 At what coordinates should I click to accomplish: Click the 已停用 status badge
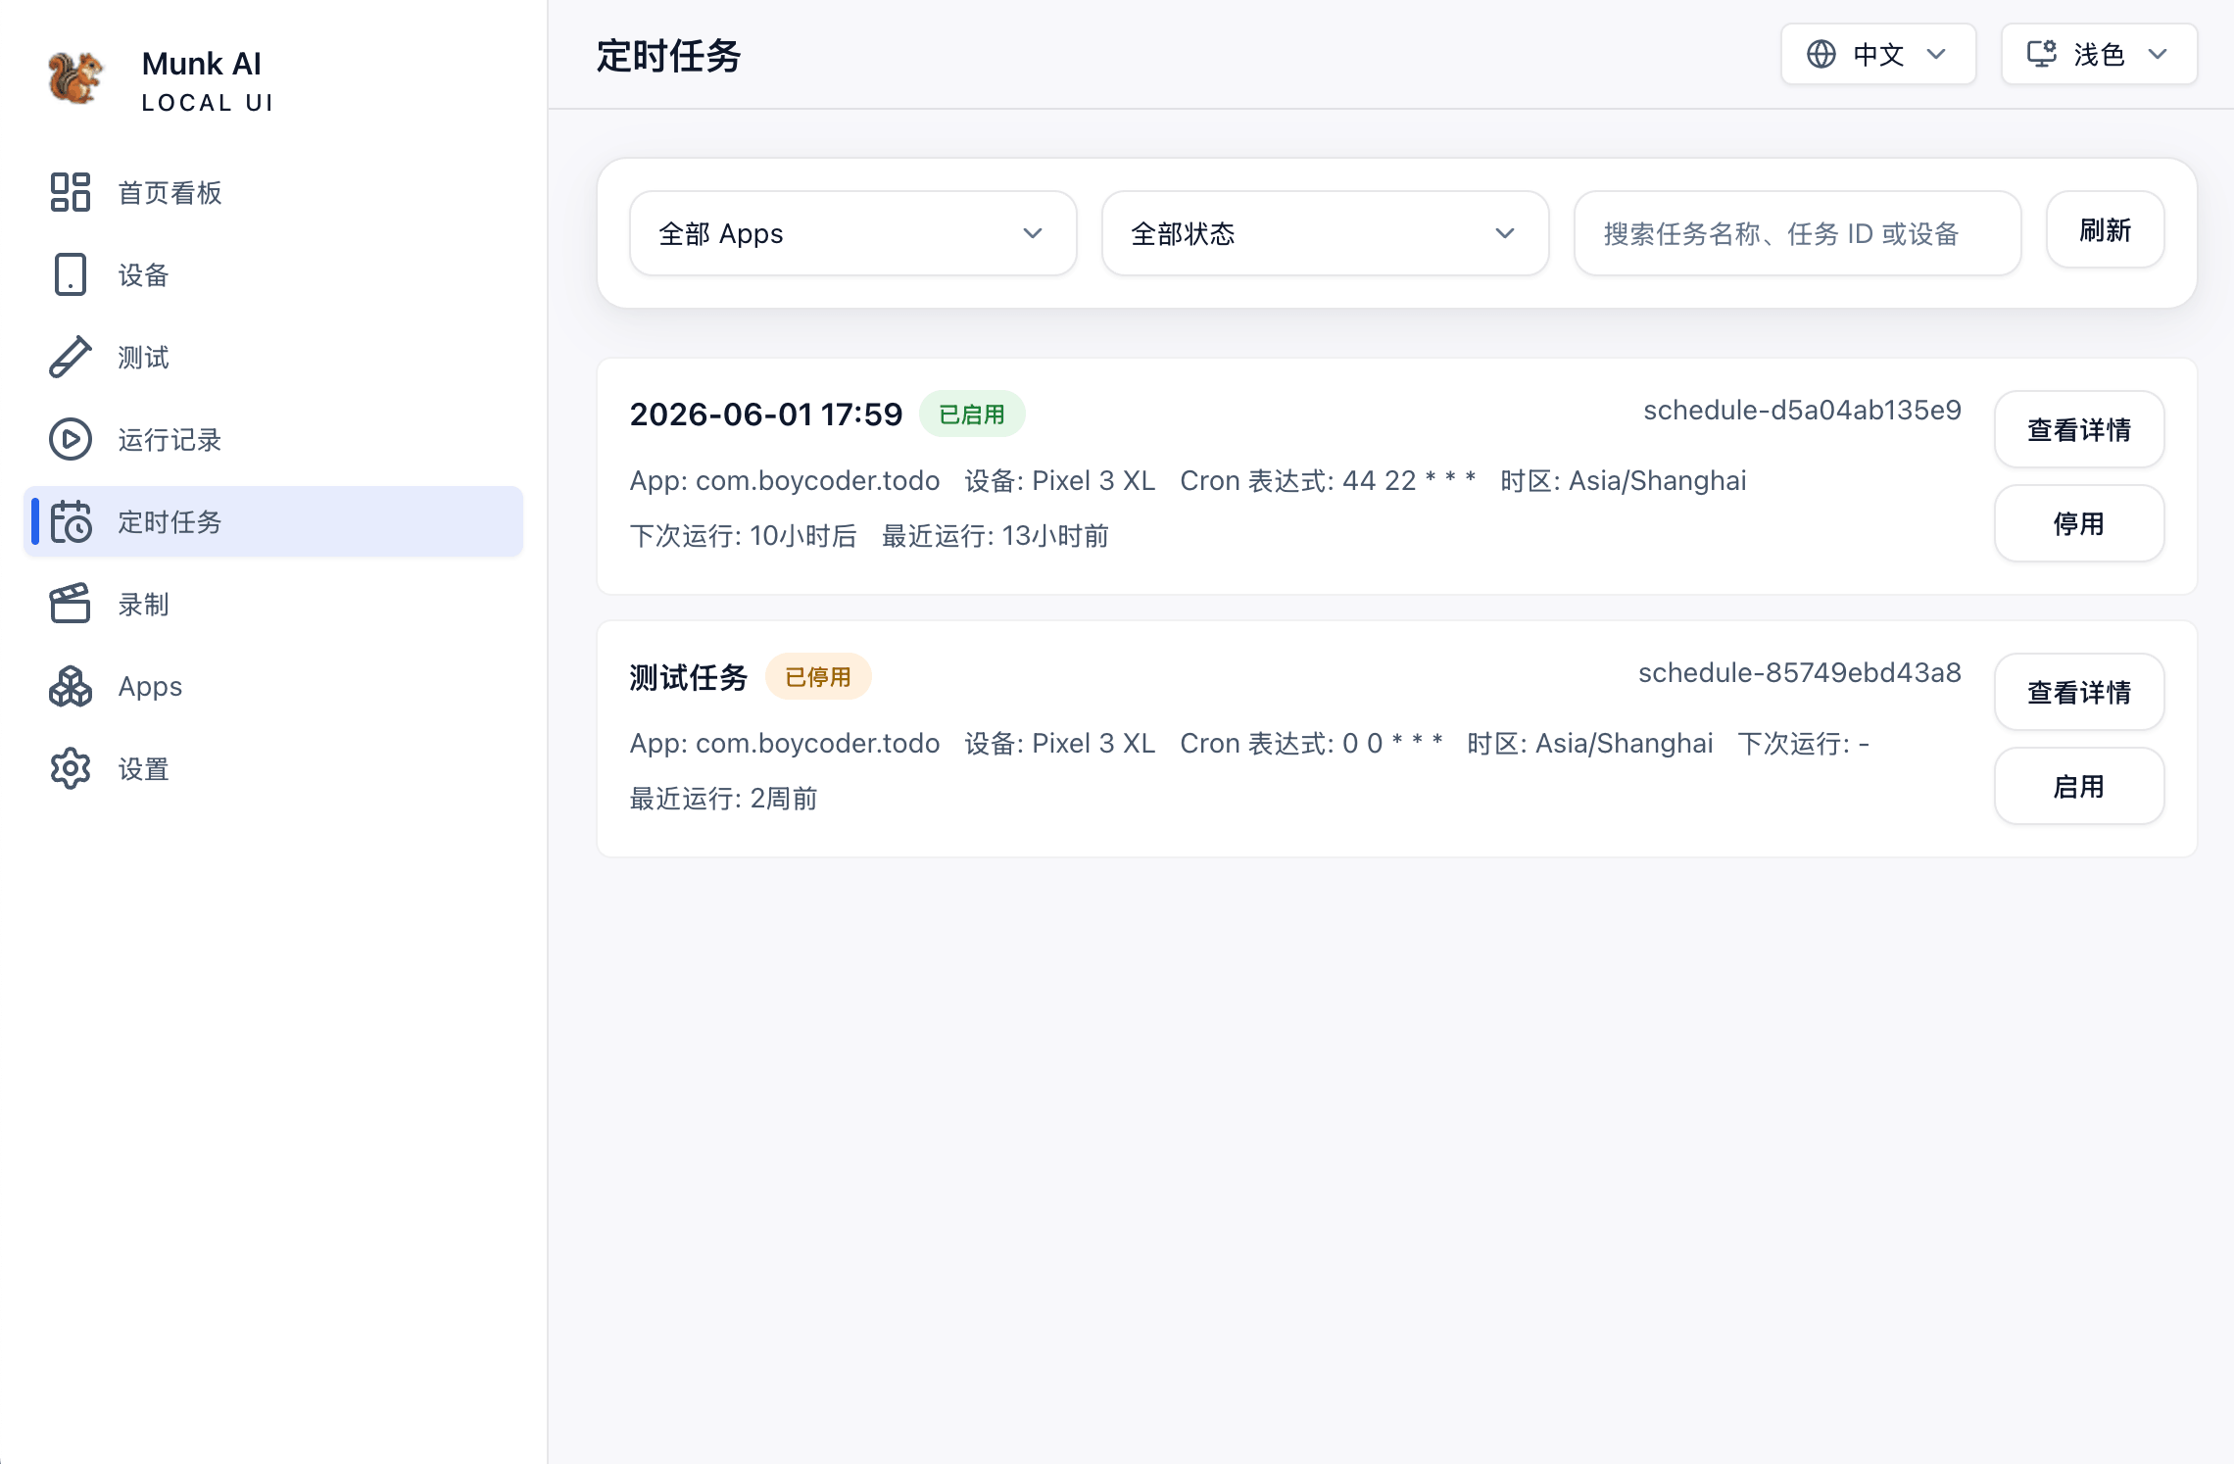(818, 677)
